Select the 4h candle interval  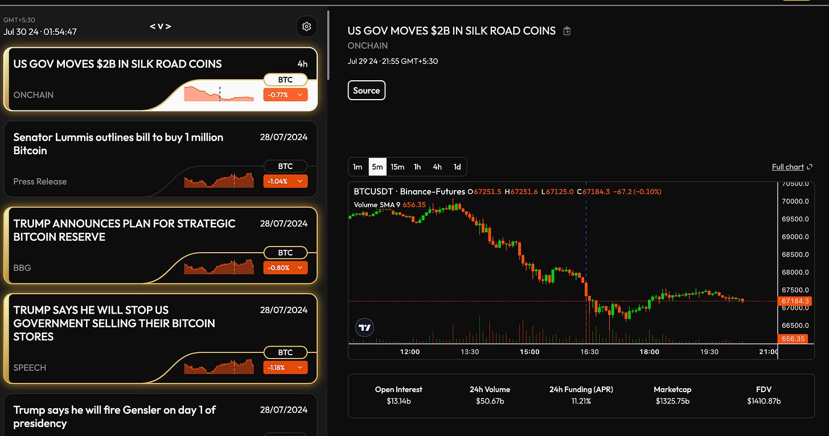click(437, 167)
